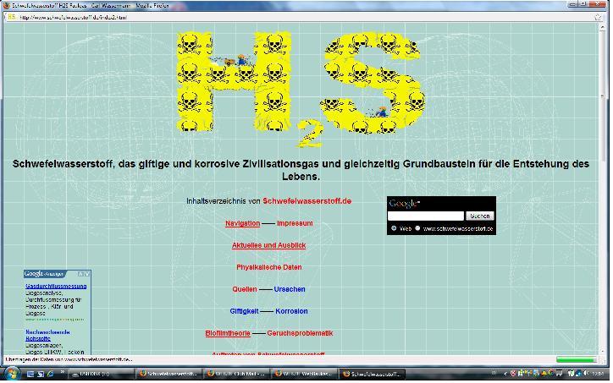This screenshot has height=383, width=613.
Task: Click the H2S site favicon in address bar
Action: (11, 16)
